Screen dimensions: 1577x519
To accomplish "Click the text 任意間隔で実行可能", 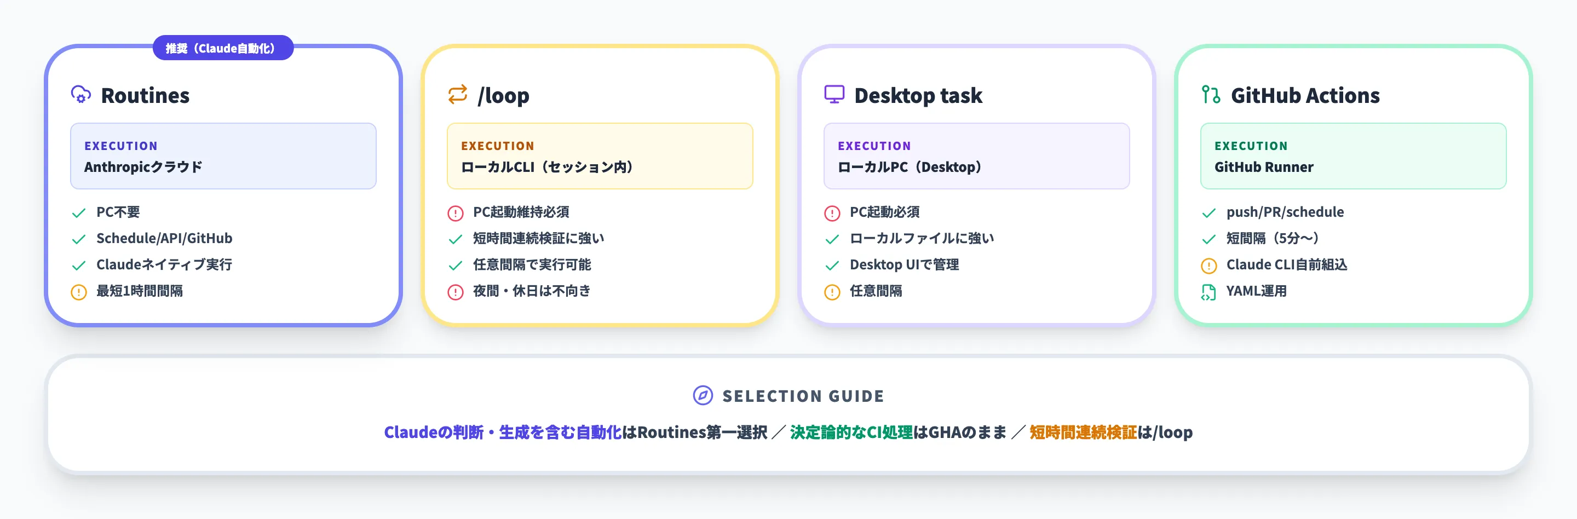I will click(532, 265).
